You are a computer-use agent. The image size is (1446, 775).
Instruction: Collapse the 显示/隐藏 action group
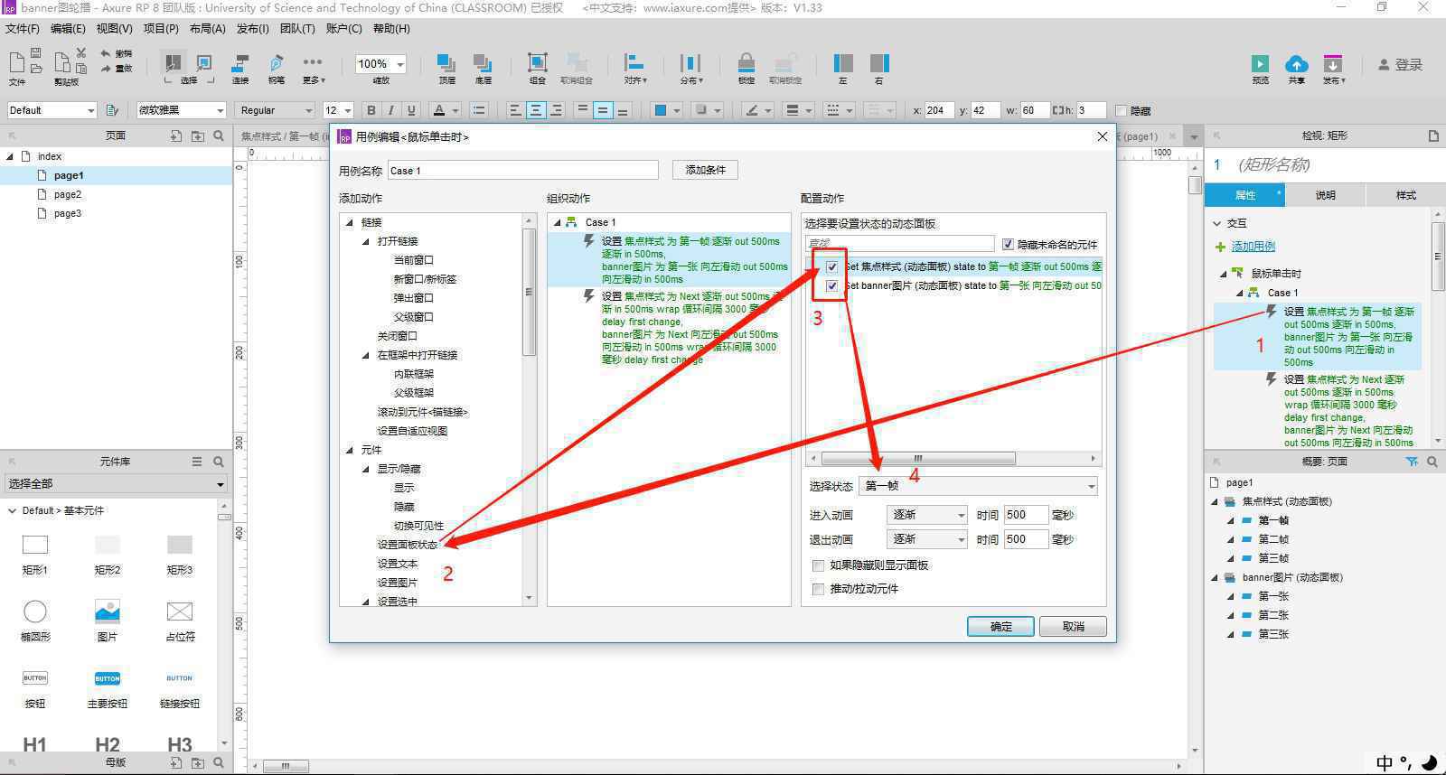pyautogui.click(x=365, y=469)
